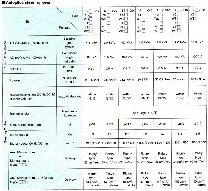Click the "Type" header label
208x191 pixels.
click(x=75, y=16)
